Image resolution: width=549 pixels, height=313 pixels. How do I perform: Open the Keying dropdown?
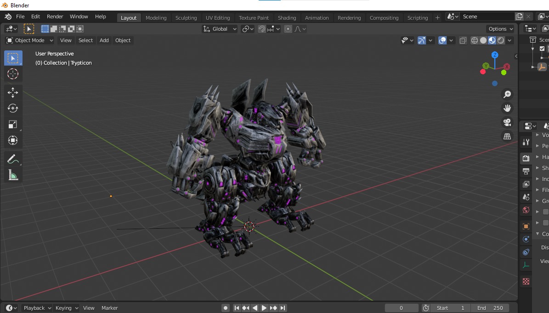point(66,308)
